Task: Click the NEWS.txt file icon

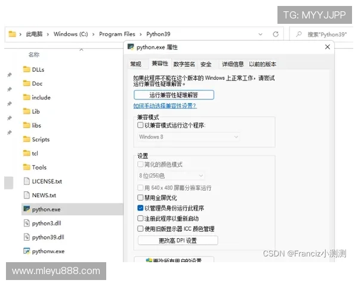Action: pyautogui.click(x=27, y=195)
